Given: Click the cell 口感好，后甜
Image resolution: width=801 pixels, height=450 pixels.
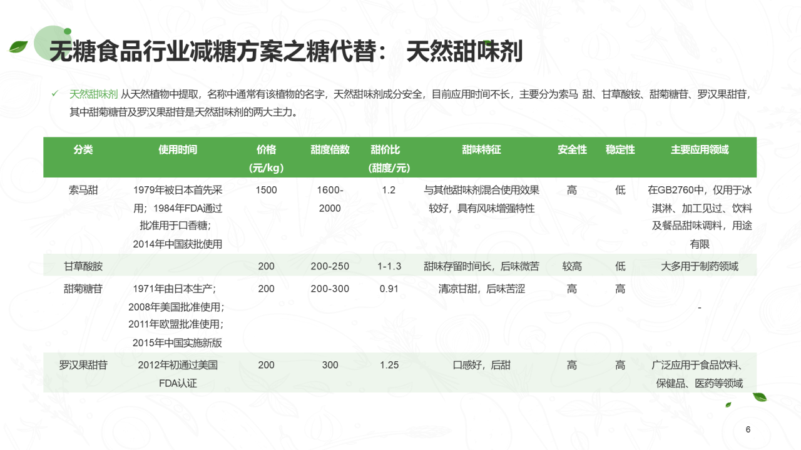Looking at the screenshot, I should click(481, 365).
